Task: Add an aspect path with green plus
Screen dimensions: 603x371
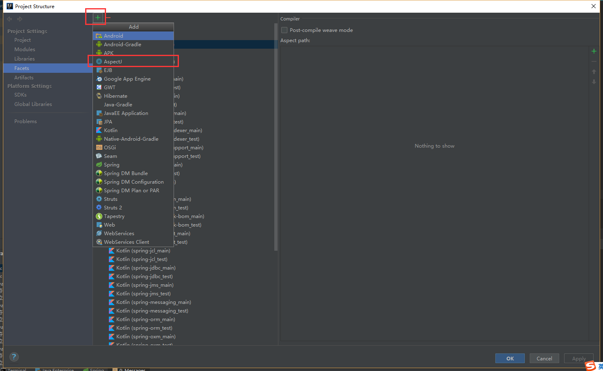Action: tap(594, 51)
